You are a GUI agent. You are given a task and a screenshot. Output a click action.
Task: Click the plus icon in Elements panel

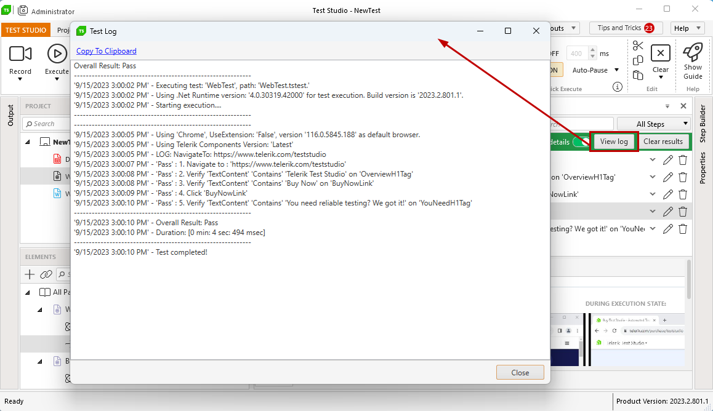30,274
